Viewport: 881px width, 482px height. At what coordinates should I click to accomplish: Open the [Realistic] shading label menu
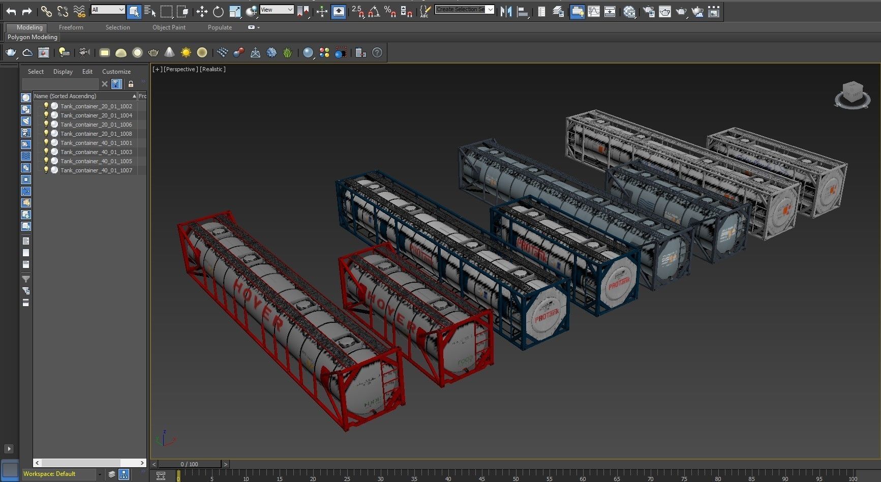pos(212,69)
